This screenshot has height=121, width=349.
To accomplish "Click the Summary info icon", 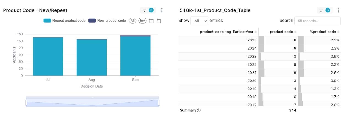I will tap(199, 110).
